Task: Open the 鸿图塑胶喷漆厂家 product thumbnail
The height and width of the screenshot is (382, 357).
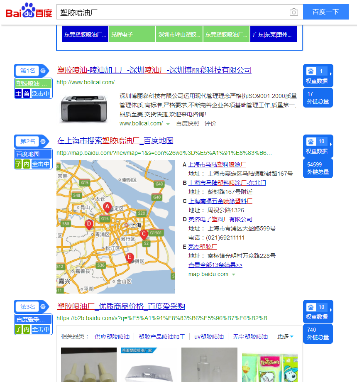Action: tap(149, 365)
